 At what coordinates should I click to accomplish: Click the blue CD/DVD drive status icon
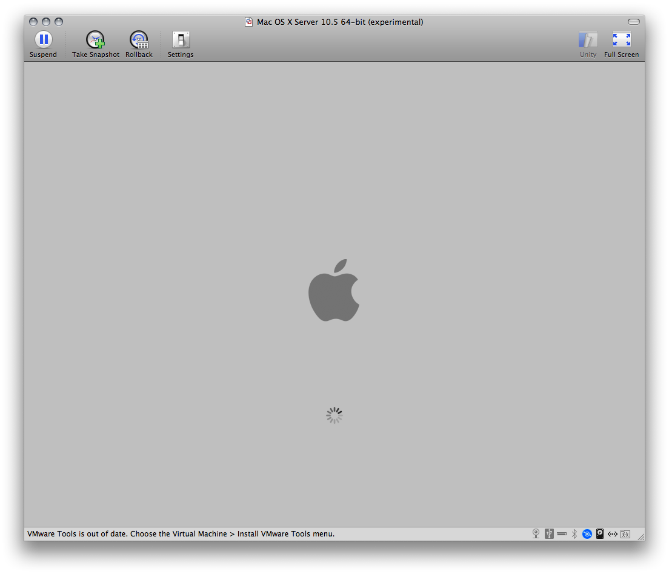click(587, 533)
